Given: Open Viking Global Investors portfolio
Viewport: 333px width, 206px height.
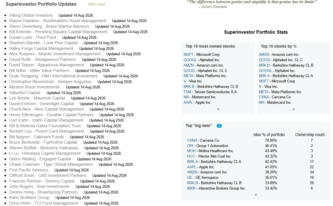Looking at the screenshot, I should tap(31, 15).
